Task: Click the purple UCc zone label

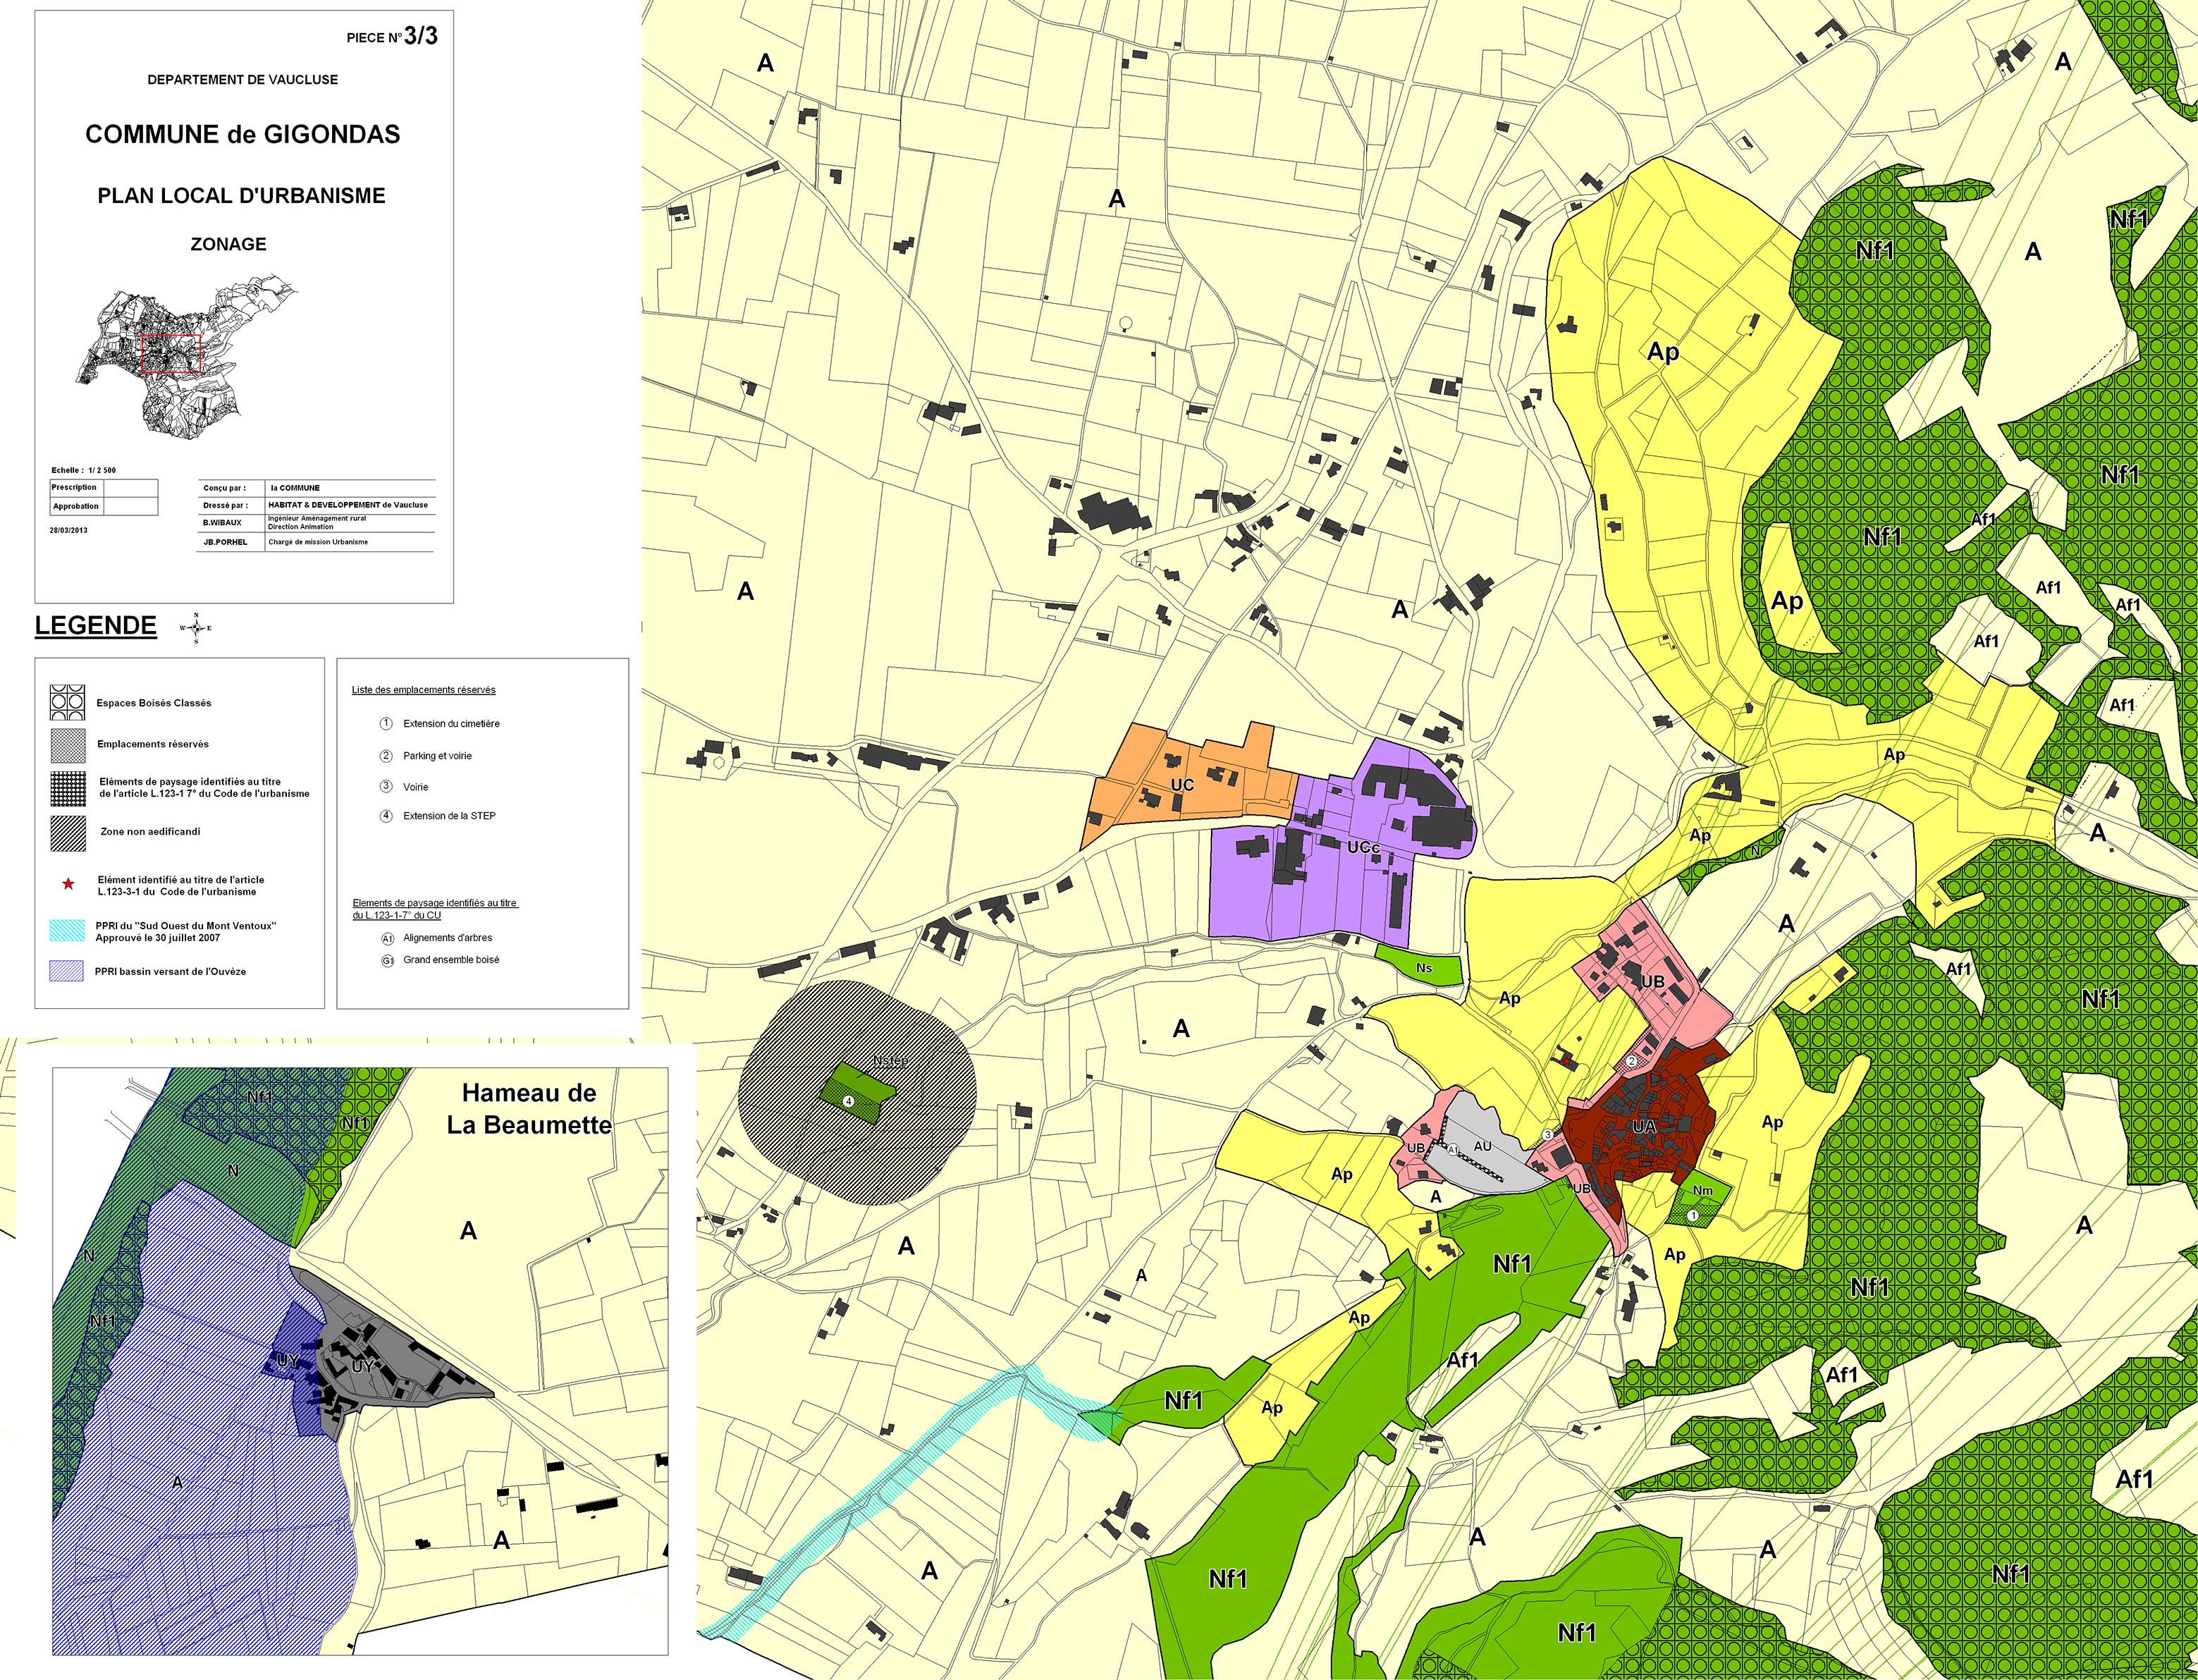Action: coord(1363,847)
